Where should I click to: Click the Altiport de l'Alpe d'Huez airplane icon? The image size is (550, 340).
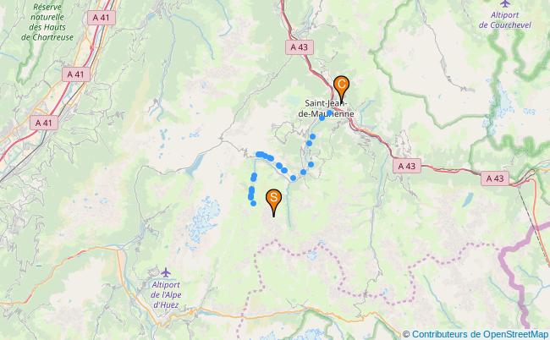pos(166,272)
